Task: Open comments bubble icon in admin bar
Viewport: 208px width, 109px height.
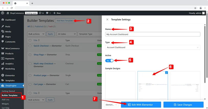Action: (47, 13)
